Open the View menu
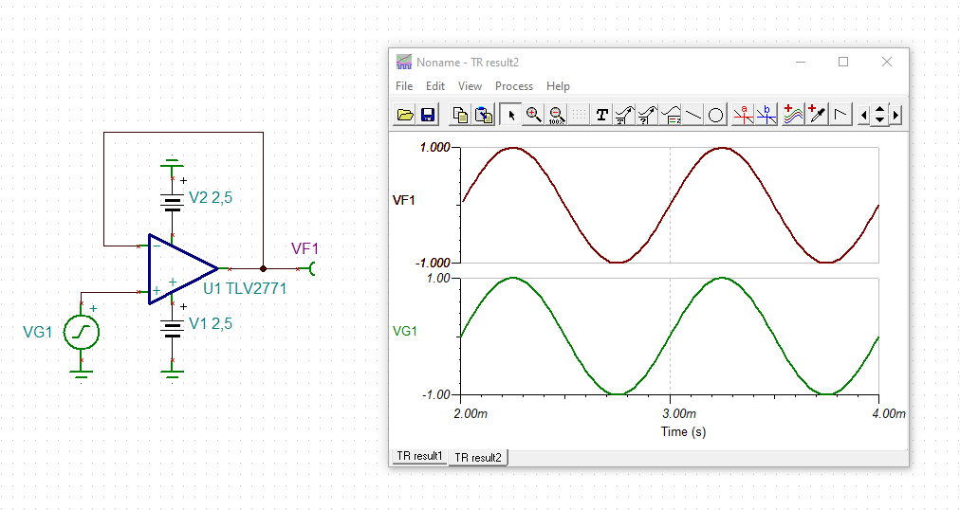960x510 pixels. [470, 86]
